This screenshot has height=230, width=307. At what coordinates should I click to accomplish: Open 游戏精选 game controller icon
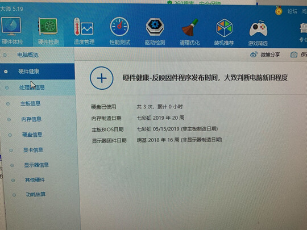(x=258, y=29)
